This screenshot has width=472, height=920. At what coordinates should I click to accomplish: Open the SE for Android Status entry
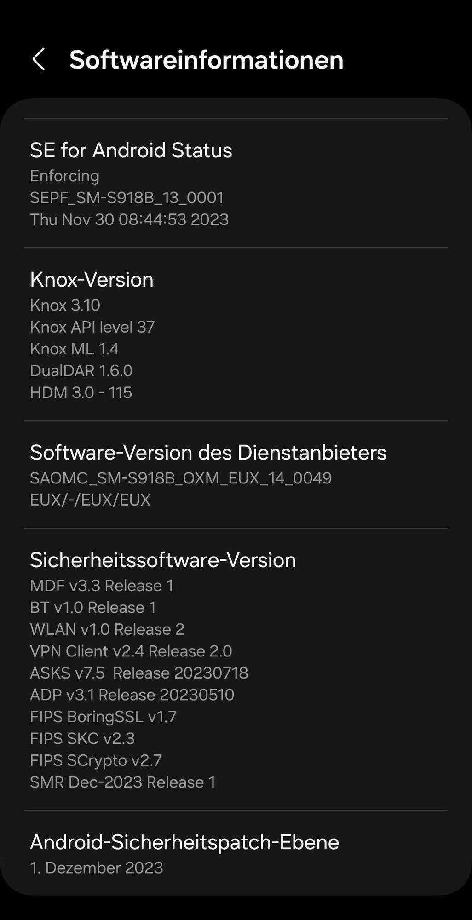[x=236, y=184]
